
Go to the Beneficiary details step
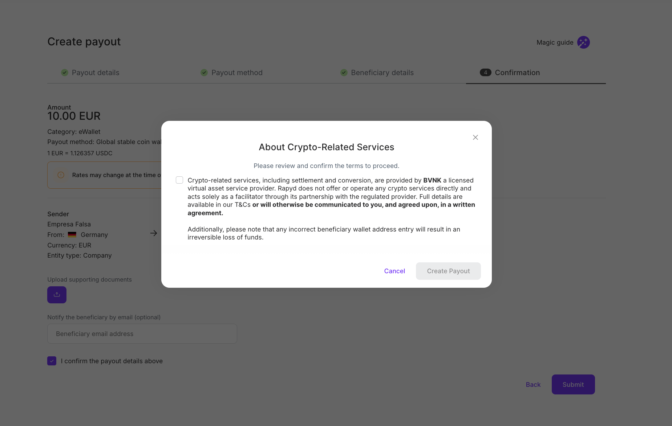[x=382, y=72]
